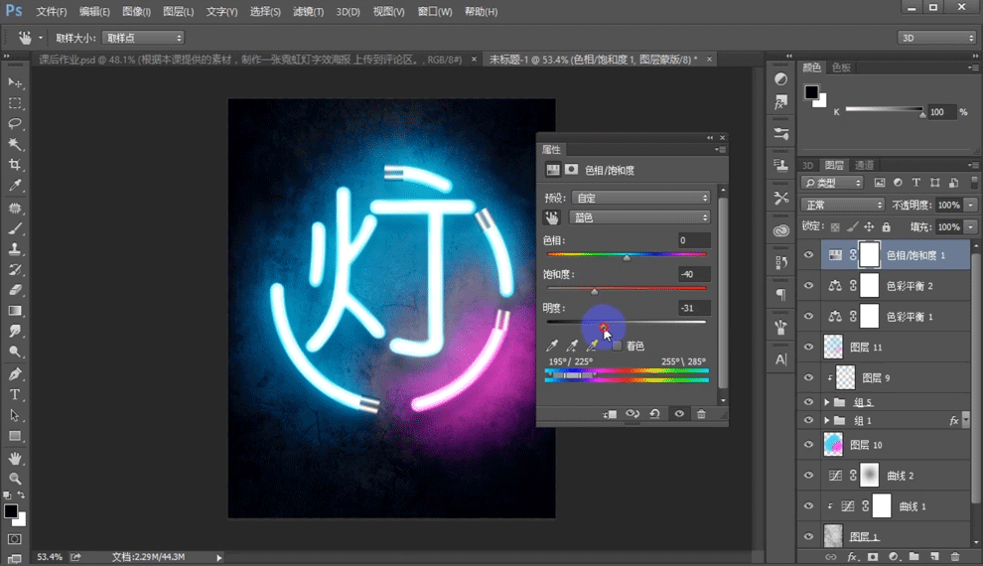Screen dimensions: 983x566
Task: Select the Hand tool in toolbar
Action: pyautogui.click(x=15, y=458)
